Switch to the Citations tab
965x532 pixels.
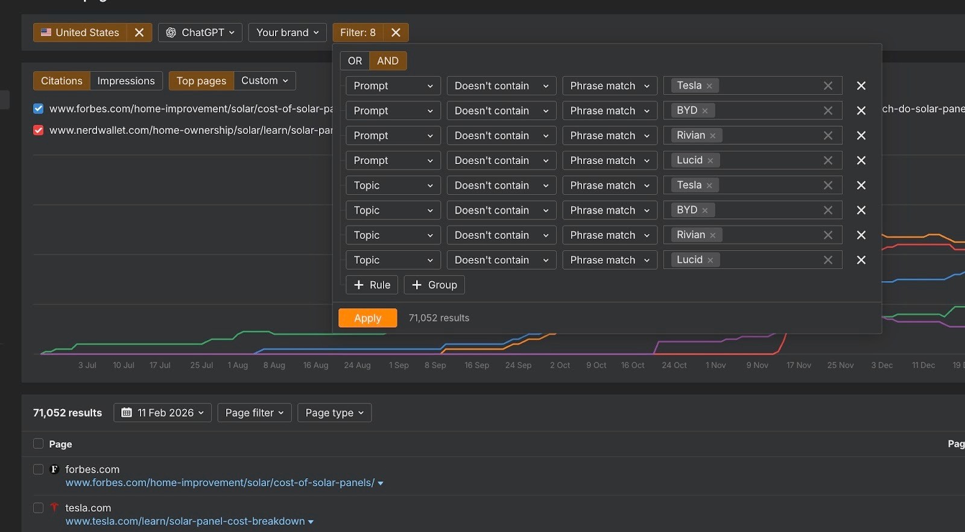pyautogui.click(x=62, y=81)
